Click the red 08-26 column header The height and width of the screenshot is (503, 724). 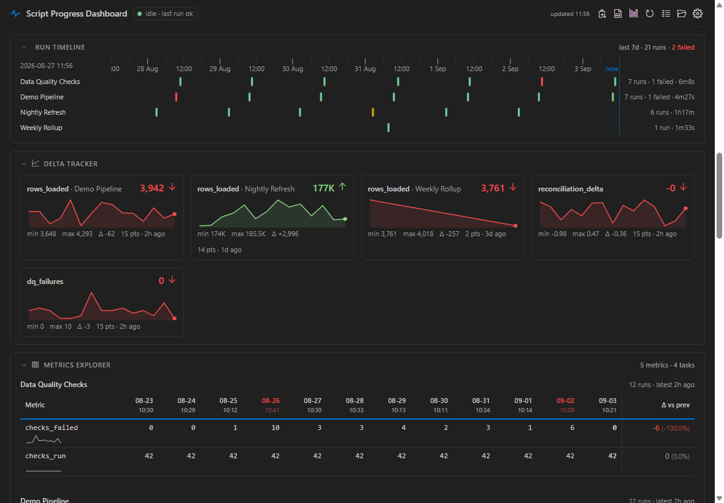pyautogui.click(x=271, y=405)
